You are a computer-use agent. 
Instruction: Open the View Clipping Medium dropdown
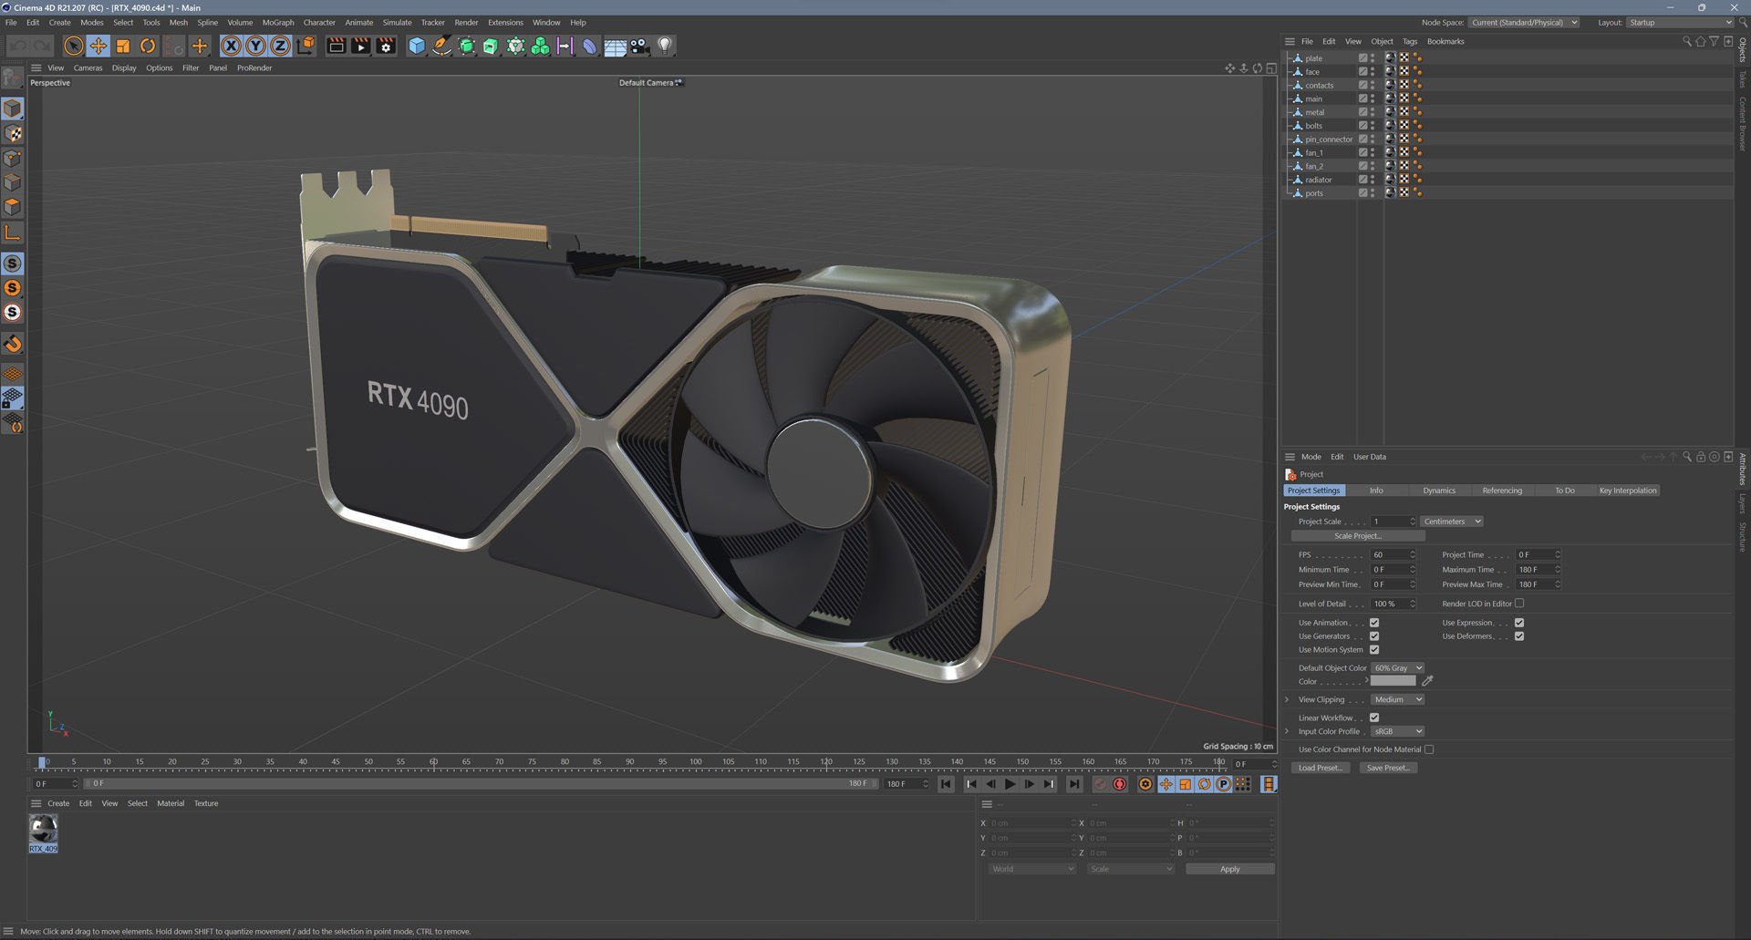tap(1398, 699)
